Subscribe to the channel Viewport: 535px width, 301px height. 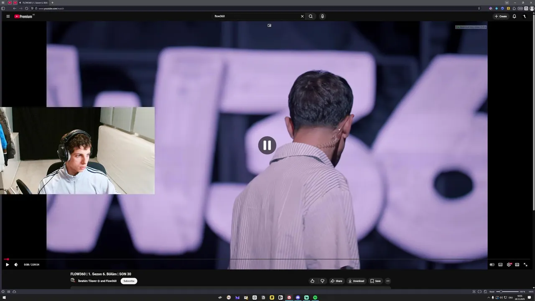tap(129, 281)
